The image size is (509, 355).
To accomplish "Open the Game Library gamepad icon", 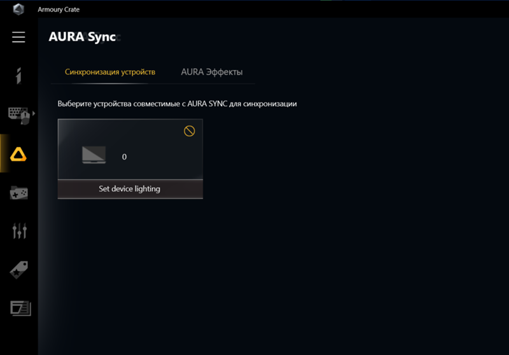I will pyautogui.click(x=19, y=192).
